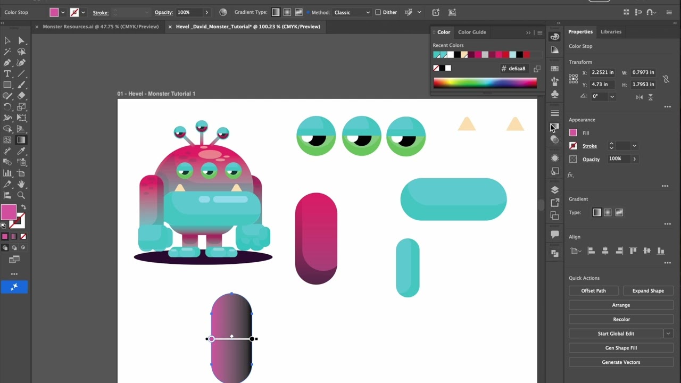Enable the Dither checkbox
Viewport: 681px width, 383px height.
click(378, 12)
